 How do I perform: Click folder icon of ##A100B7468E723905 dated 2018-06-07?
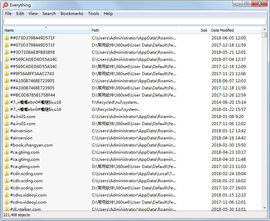6,81
